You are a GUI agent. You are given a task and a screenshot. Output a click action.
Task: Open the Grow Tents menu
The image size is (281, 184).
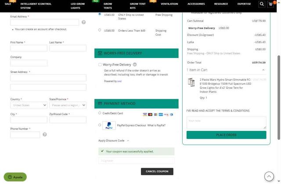tap(108, 6)
